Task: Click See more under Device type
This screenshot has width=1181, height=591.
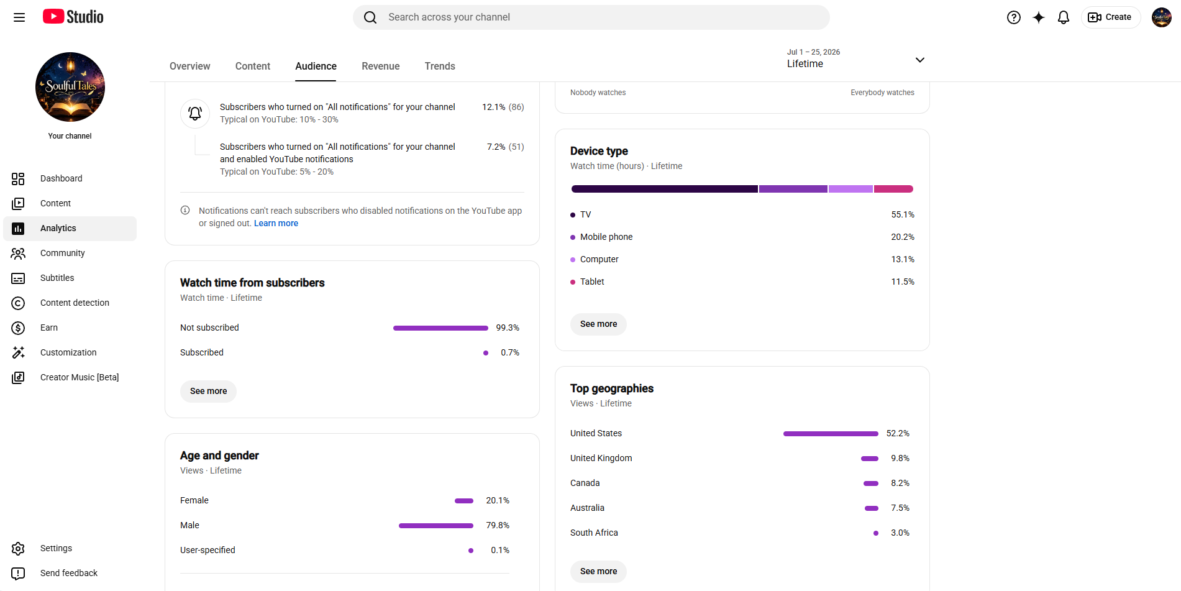Action: (x=598, y=324)
